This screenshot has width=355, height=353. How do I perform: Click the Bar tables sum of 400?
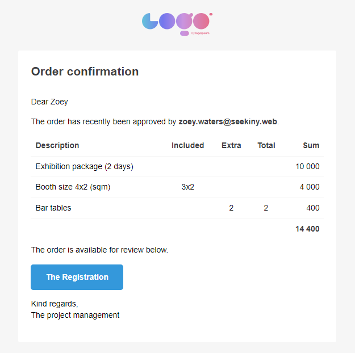pos(312,208)
